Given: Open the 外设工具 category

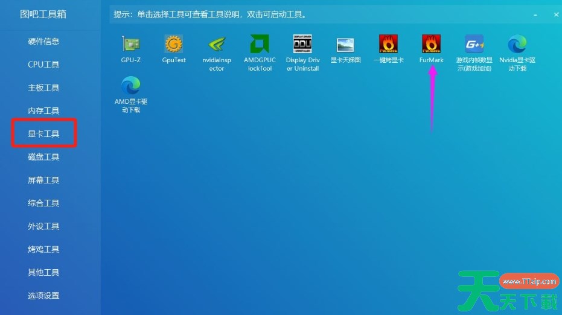Looking at the screenshot, I should coord(43,226).
